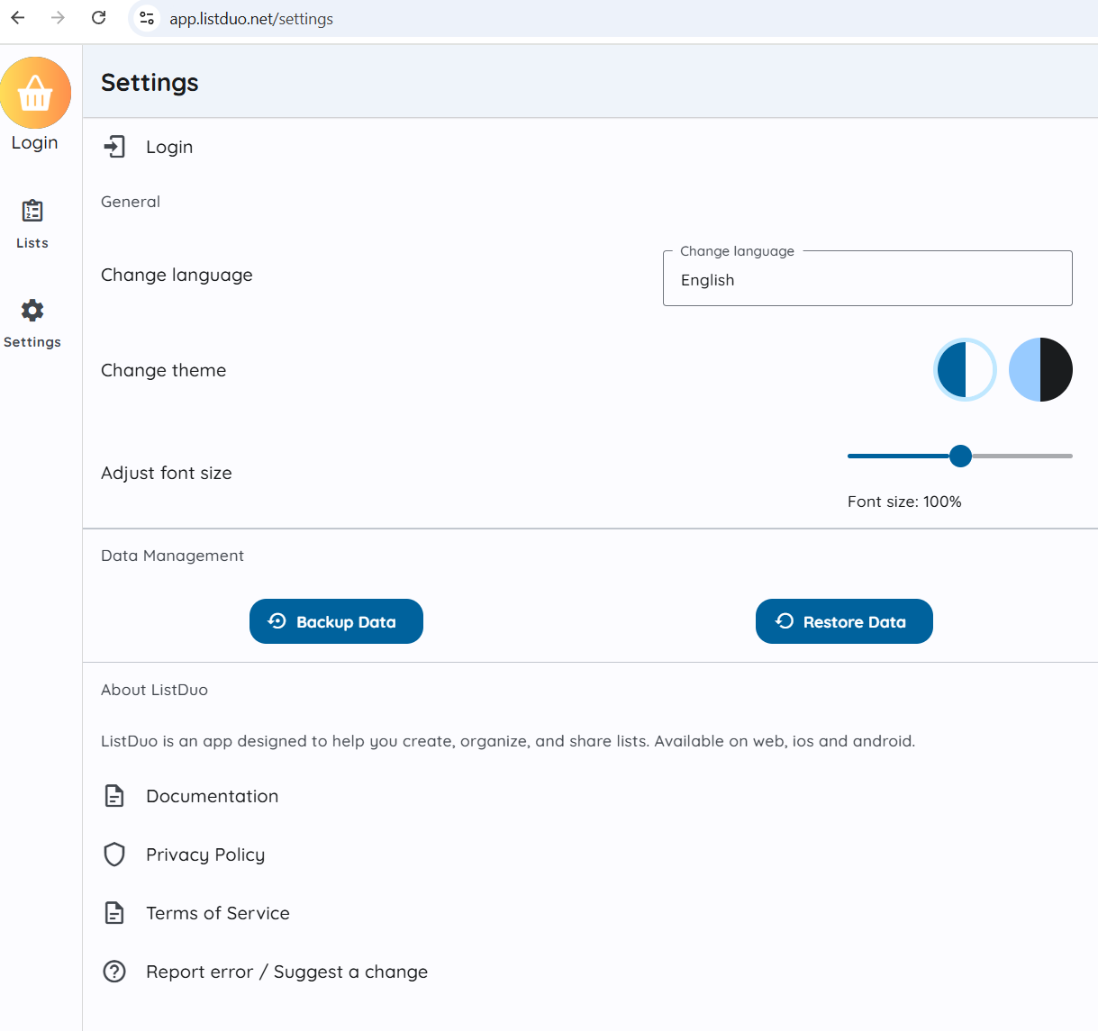Expand language options to pick another language
The image size is (1098, 1031).
click(867, 278)
